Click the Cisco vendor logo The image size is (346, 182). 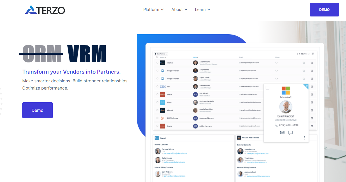[162, 102]
